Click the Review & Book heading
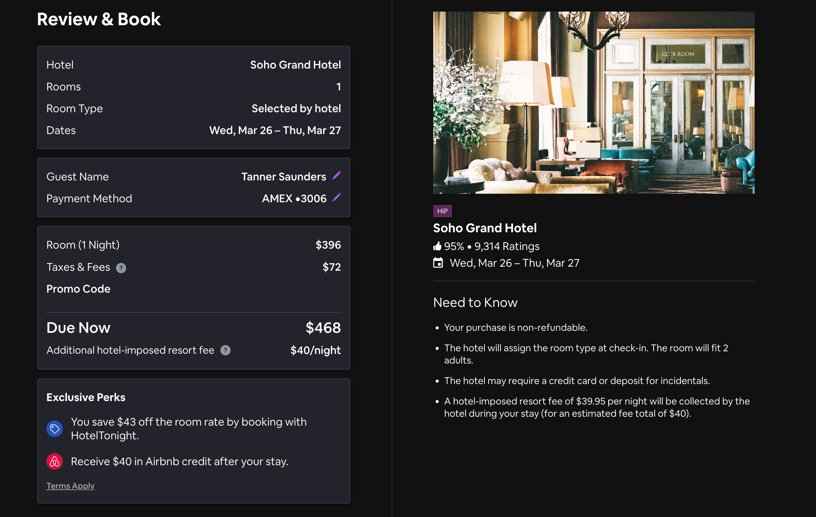This screenshot has width=816, height=517. [99, 19]
